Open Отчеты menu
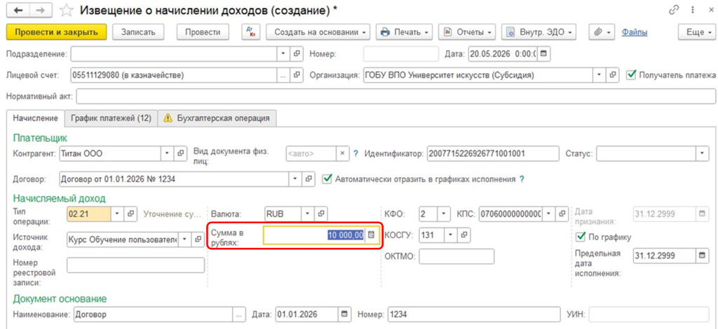The width and height of the screenshot is (718, 329). [467, 32]
